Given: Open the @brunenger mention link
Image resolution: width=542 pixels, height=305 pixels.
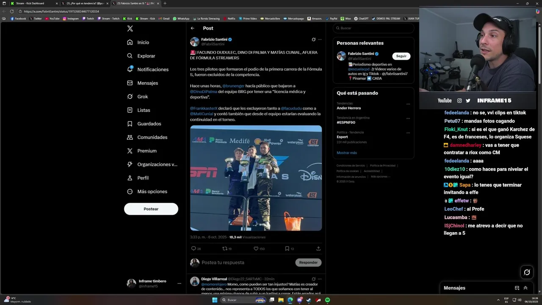Looking at the screenshot, I should pos(233,86).
